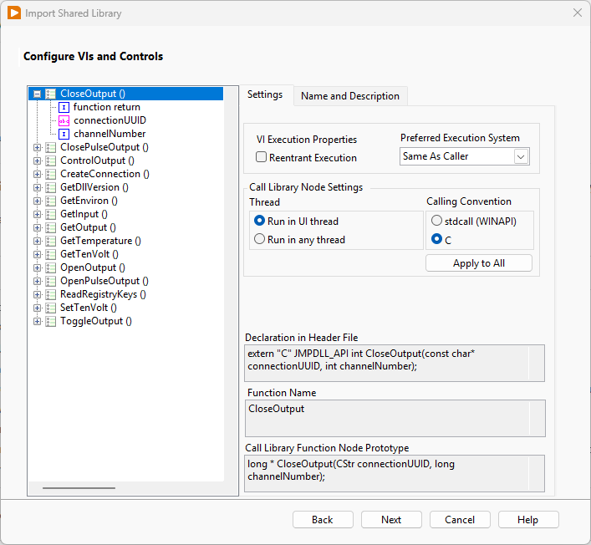This screenshot has height=545, width=591.
Task: Select the SetTenVolt () tree item
Action: [88, 308]
